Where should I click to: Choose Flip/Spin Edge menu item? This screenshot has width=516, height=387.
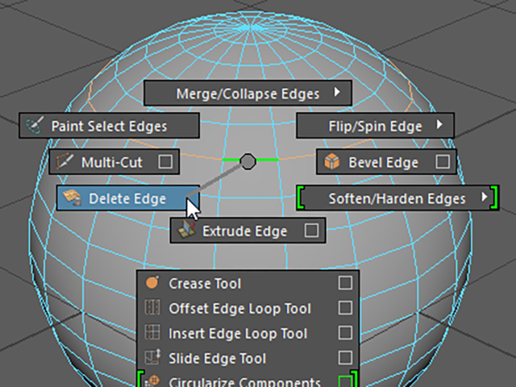point(376,126)
